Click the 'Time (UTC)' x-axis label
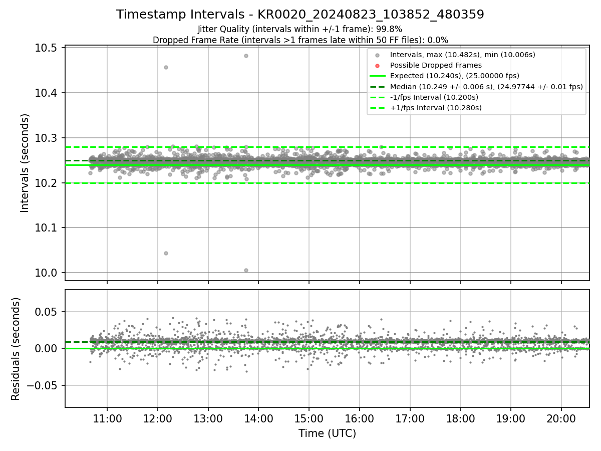Viewport: 601px width, 451px height. tap(327, 433)
